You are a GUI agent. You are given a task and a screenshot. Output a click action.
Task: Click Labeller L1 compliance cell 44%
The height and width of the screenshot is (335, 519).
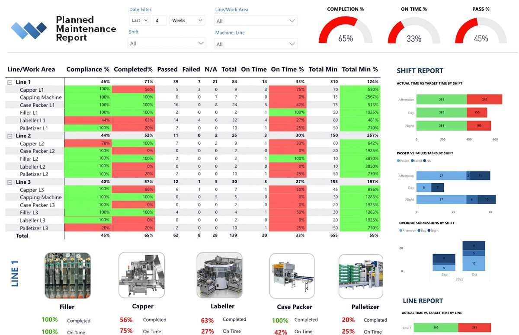pos(88,120)
